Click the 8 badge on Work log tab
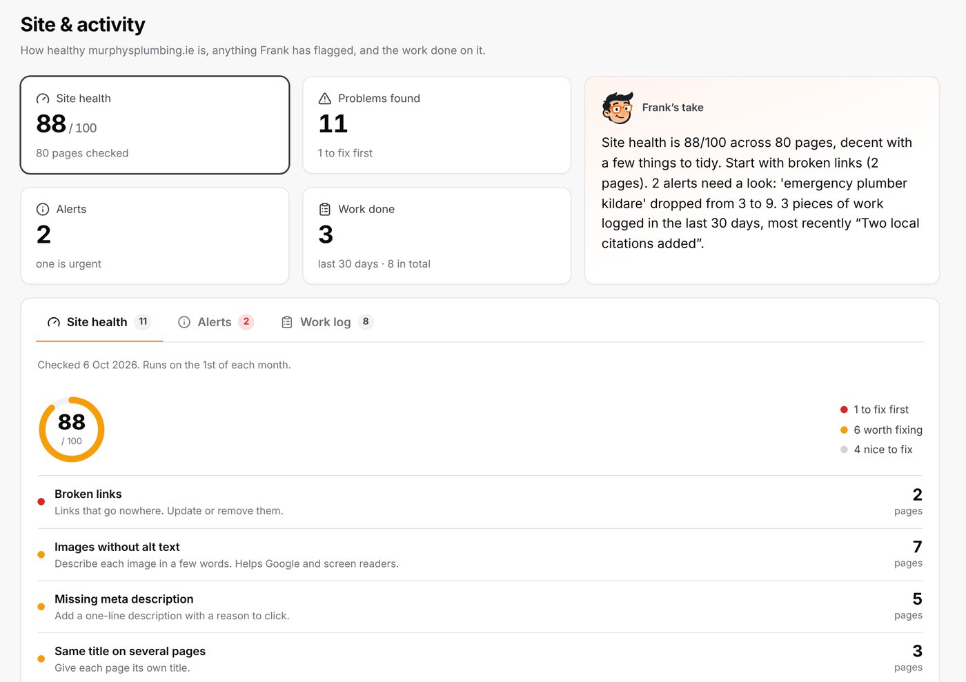Image resolution: width=966 pixels, height=682 pixels. 366,321
